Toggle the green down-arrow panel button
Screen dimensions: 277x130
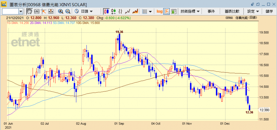(174, 11)
